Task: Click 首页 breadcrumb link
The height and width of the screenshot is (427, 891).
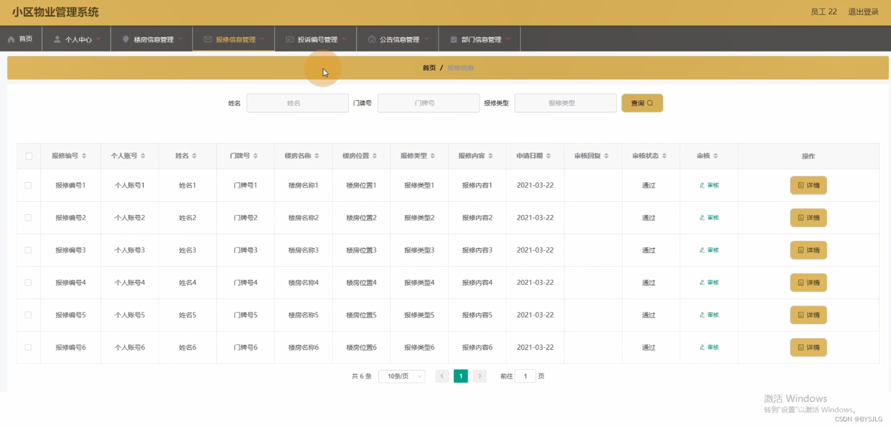Action: (429, 68)
